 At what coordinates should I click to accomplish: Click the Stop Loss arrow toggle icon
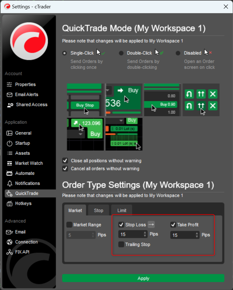[x=151, y=224]
